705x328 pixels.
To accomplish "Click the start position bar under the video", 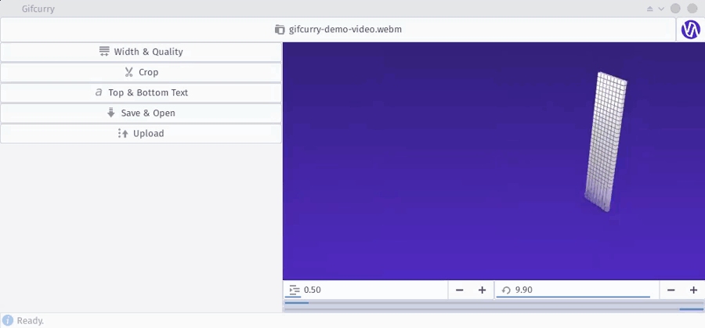I will pyautogui.click(x=493, y=303).
